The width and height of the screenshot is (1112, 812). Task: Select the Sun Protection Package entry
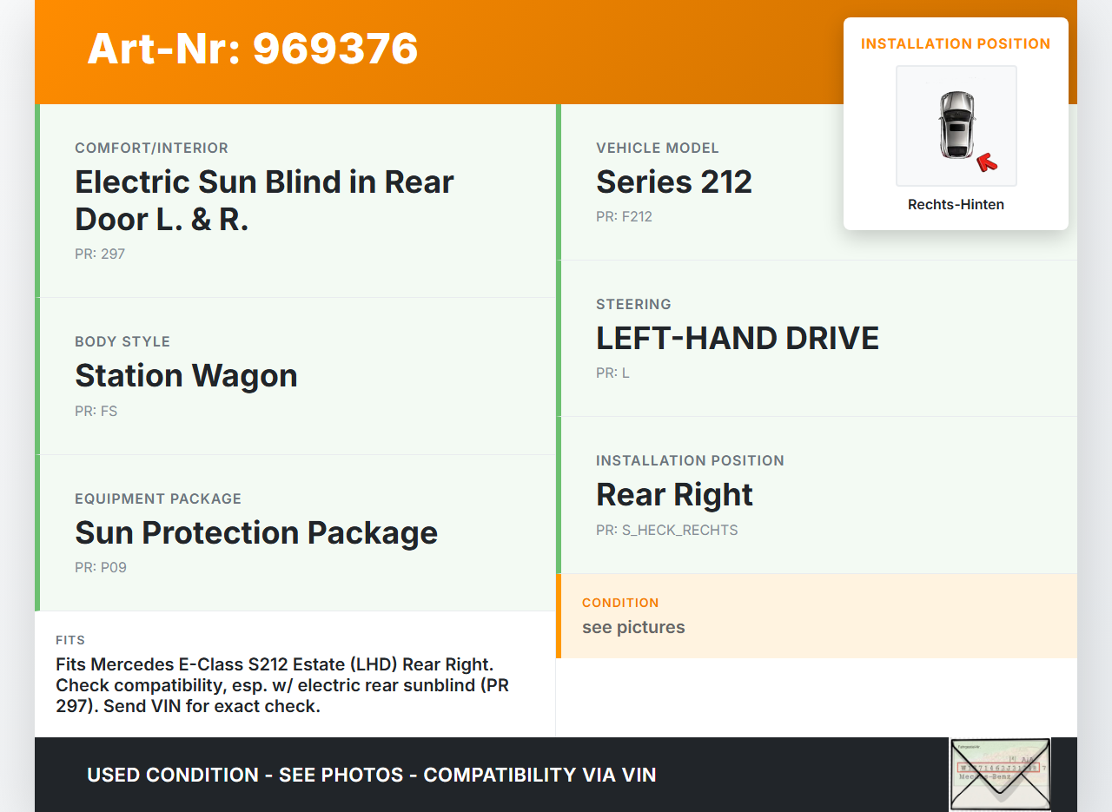[256, 533]
